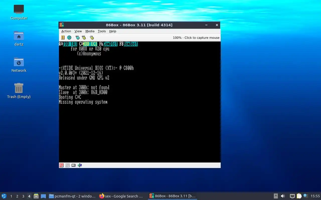Click the 86Box taskbar window button

[x=173, y=196]
